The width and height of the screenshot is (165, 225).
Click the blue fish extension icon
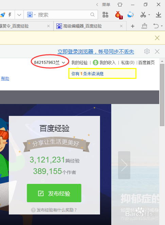[x=131, y=15]
